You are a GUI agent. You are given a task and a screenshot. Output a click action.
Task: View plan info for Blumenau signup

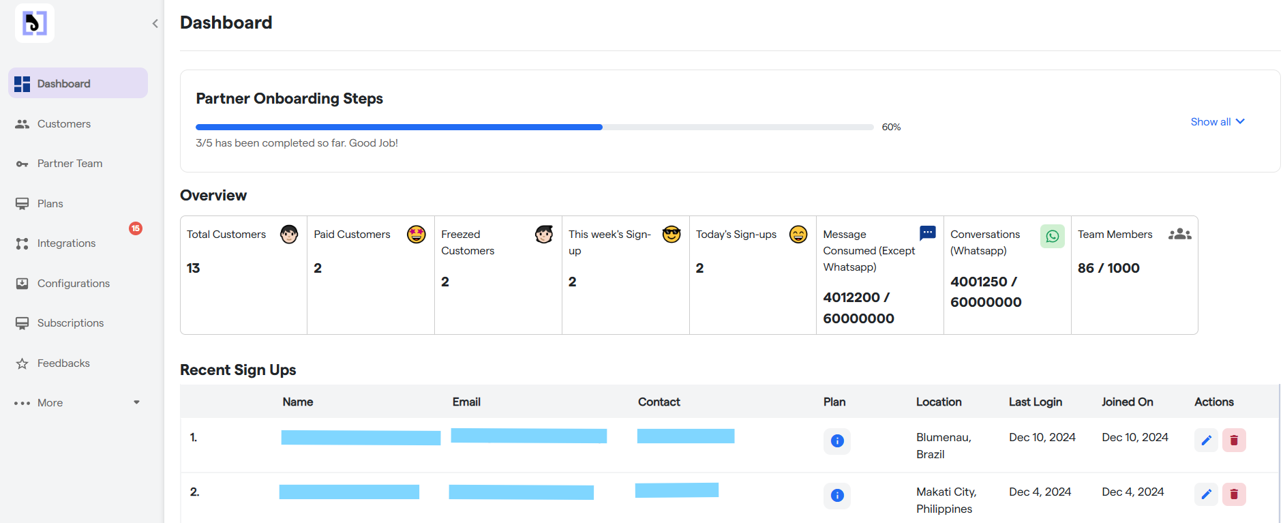837,441
